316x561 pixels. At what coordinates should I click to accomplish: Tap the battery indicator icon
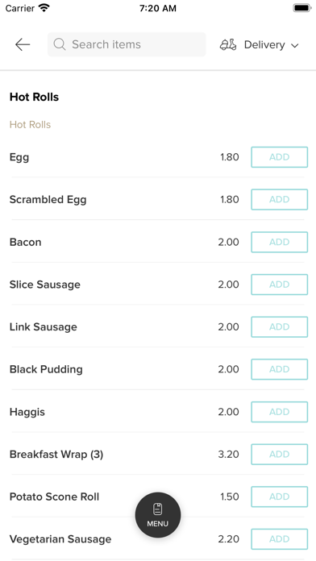[x=302, y=8]
